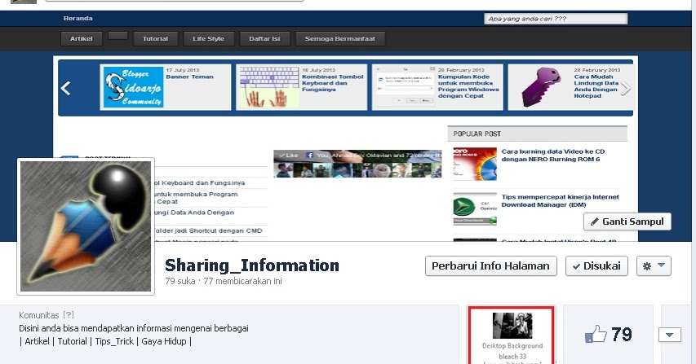Open the Desktop Background bleach 33 thumbnail
696x364 pixels.
click(512, 326)
